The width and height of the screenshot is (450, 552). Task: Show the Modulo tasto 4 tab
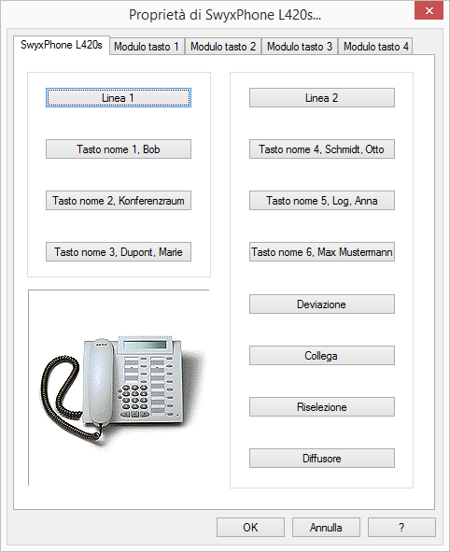(375, 47)
